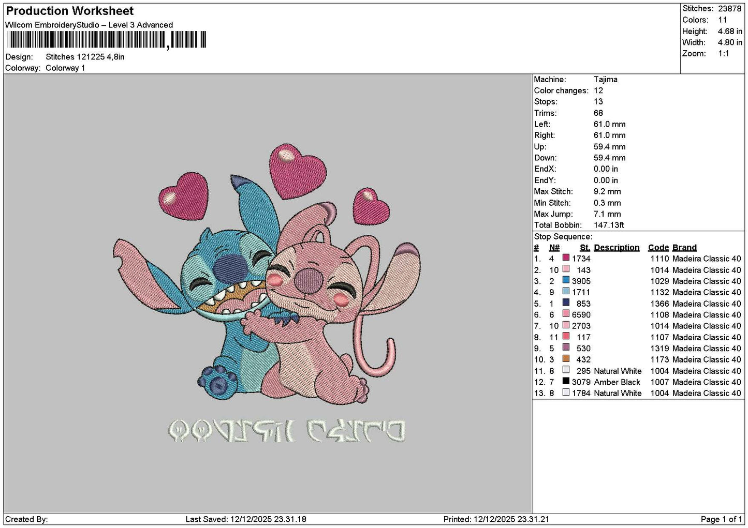The height and width of the screenshot is (528, 748).
Task: Click the Max Stitch value '9.2 mm'
Action: 607,191
